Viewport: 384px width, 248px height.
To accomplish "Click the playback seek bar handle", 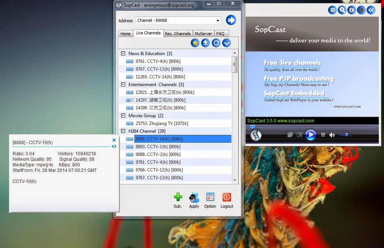I will pyautogui.click(x=253, y=126).
